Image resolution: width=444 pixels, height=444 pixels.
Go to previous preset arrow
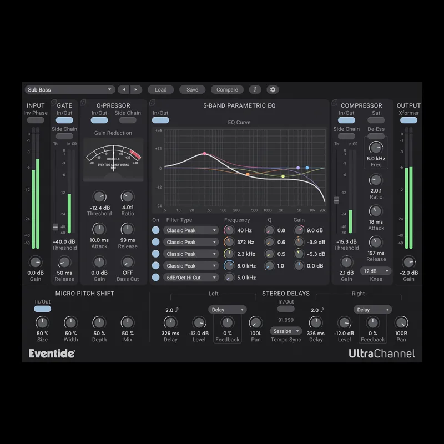(x=124, y=89)
